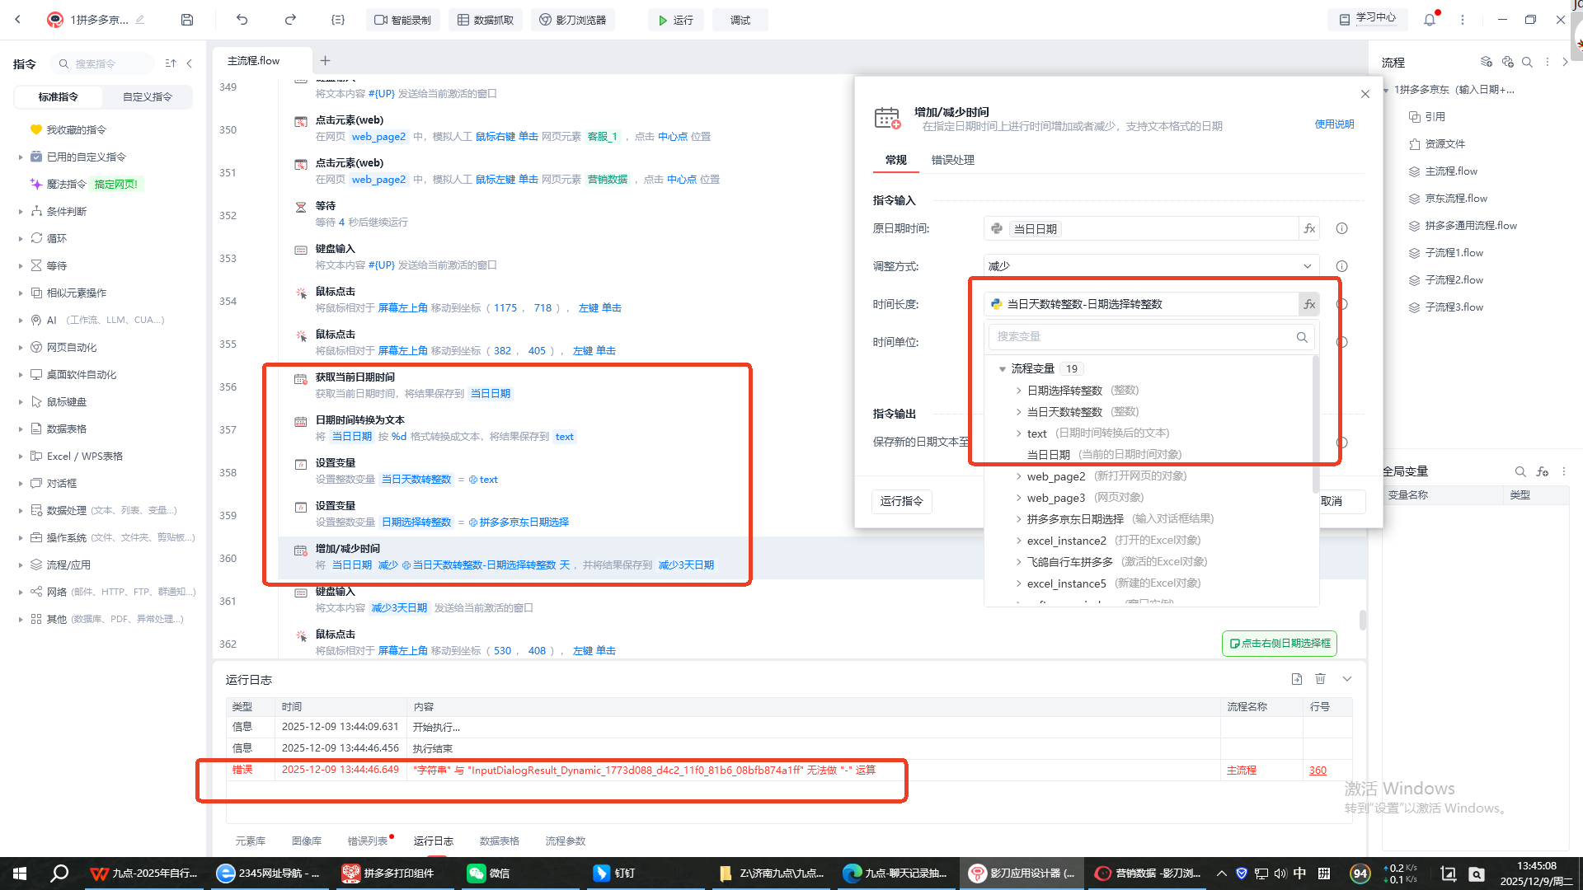Click 点击右侧日期选择框 button
The height and width of the screenshot is (890, 1583).
1280,644
